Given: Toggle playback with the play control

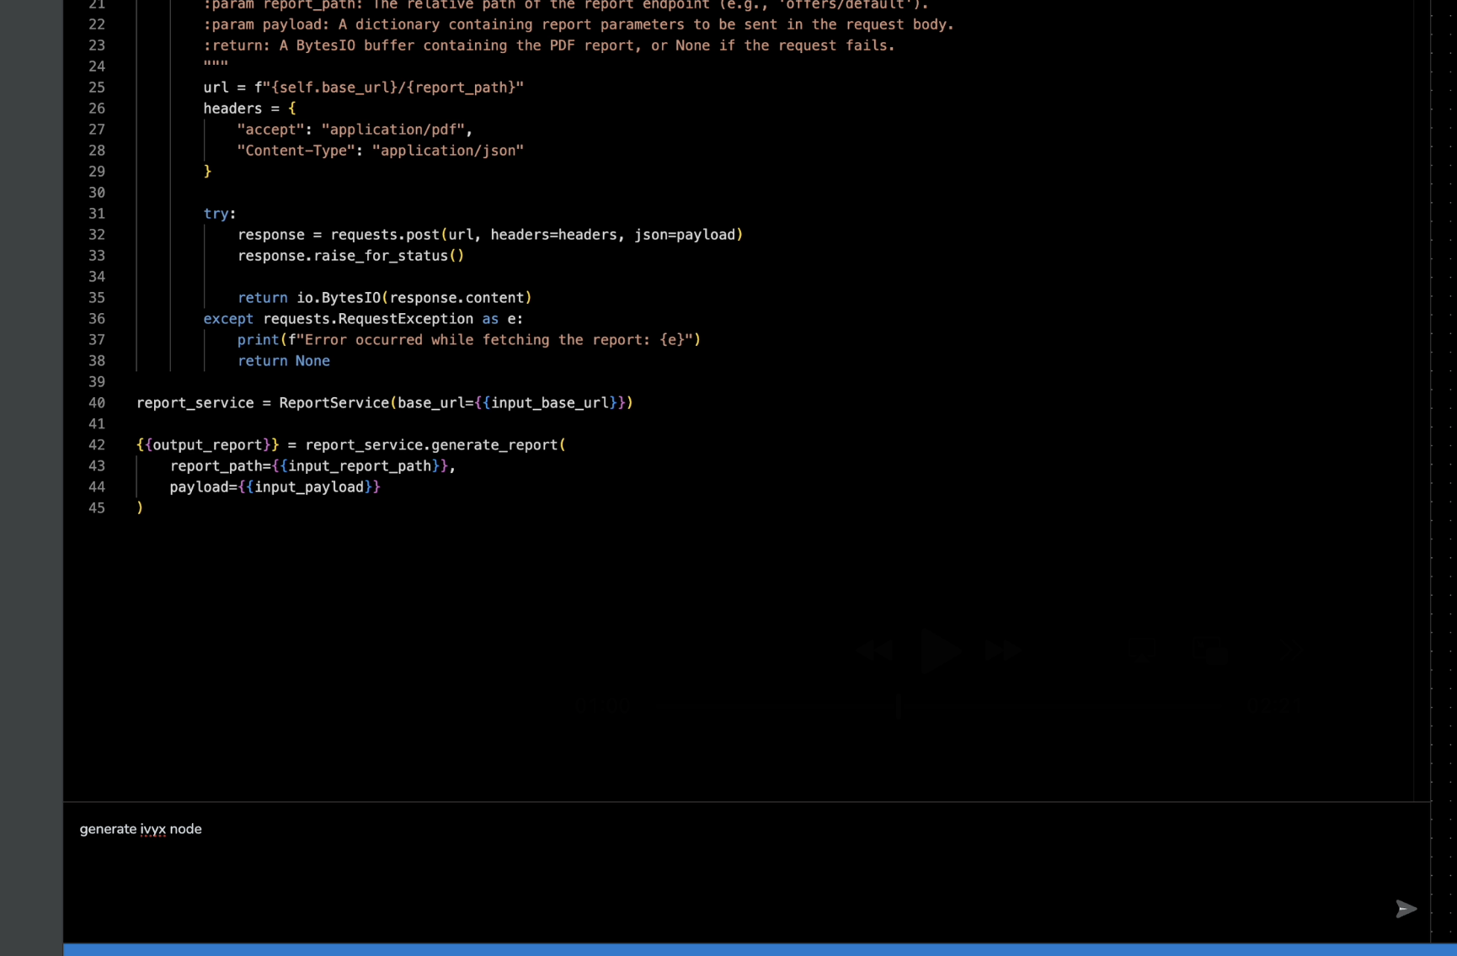Looking at the screenshot, I should 939,650.
